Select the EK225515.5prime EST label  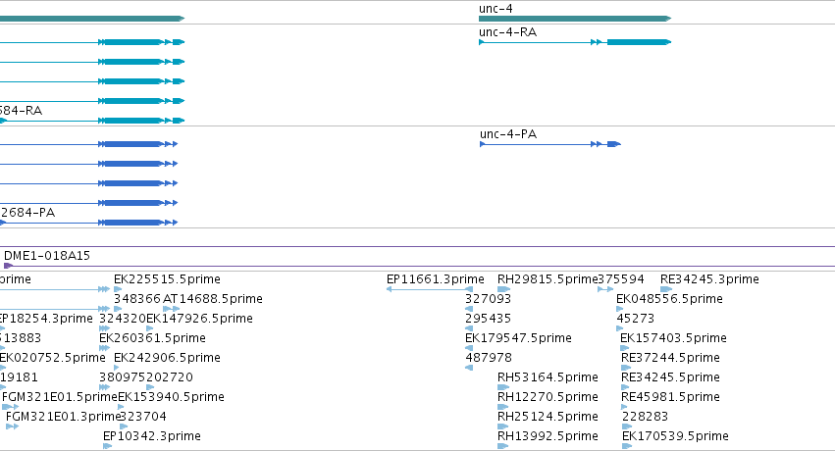pyautogui.click(x=167, y=279)
